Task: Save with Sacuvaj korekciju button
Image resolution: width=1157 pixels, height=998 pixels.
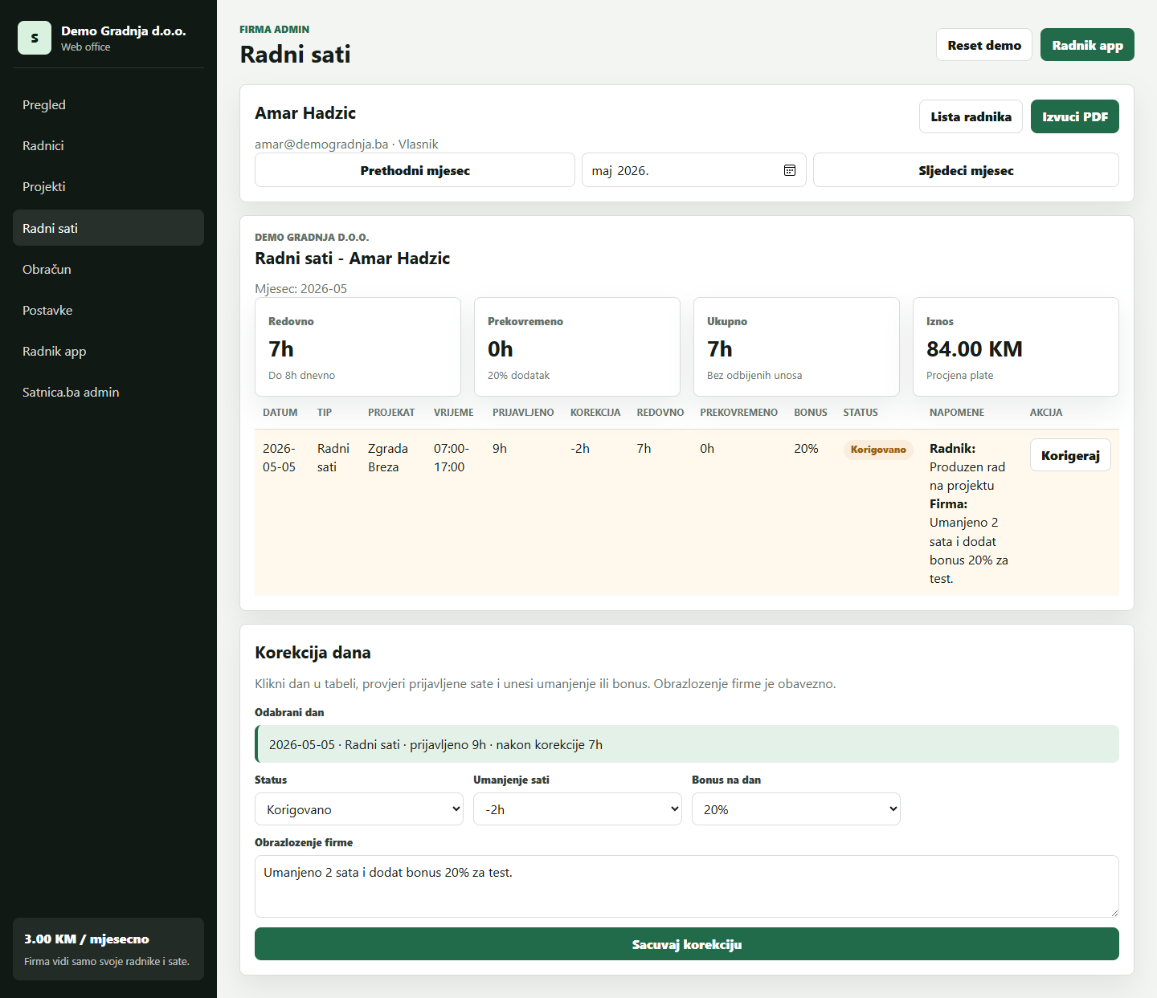Action: coord(687,944)
